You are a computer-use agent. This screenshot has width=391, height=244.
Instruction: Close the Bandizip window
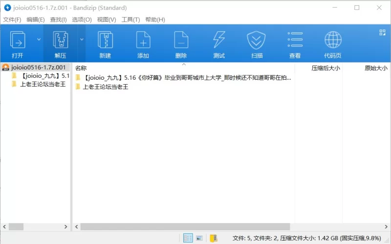tap(379, 8)
